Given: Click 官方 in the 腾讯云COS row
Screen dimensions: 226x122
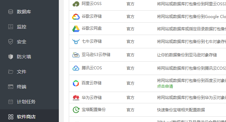Looking at the screenshot, I should coord(130,68).
